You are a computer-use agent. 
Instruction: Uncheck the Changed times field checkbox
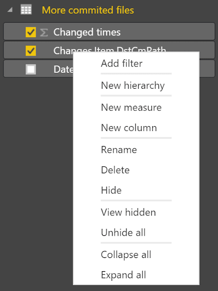[30, 32]
